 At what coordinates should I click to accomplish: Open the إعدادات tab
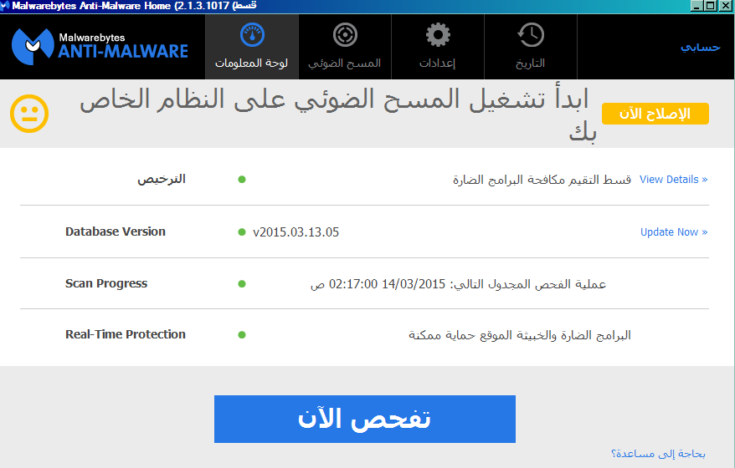(x=437, y=64)
